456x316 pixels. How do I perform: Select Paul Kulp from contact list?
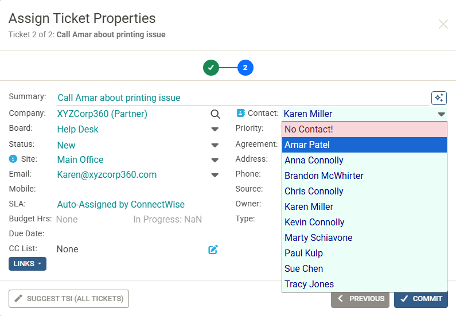[364, 253]
